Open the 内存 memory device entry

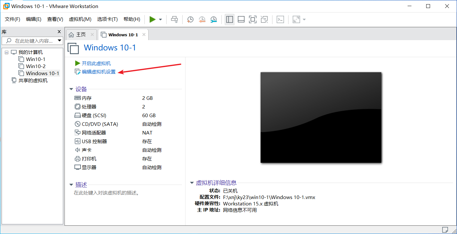87,98
